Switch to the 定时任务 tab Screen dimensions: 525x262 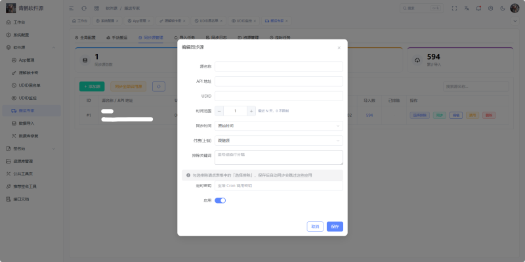point(280,37)
